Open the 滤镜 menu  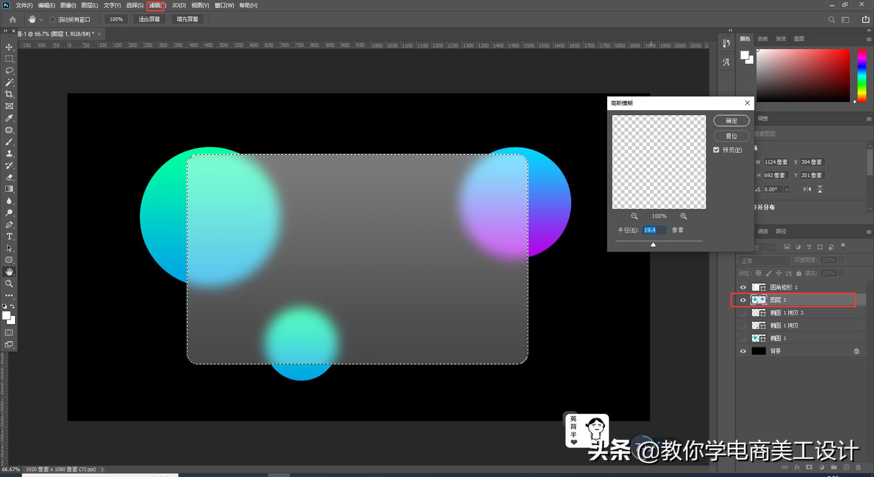pos(156,5)
